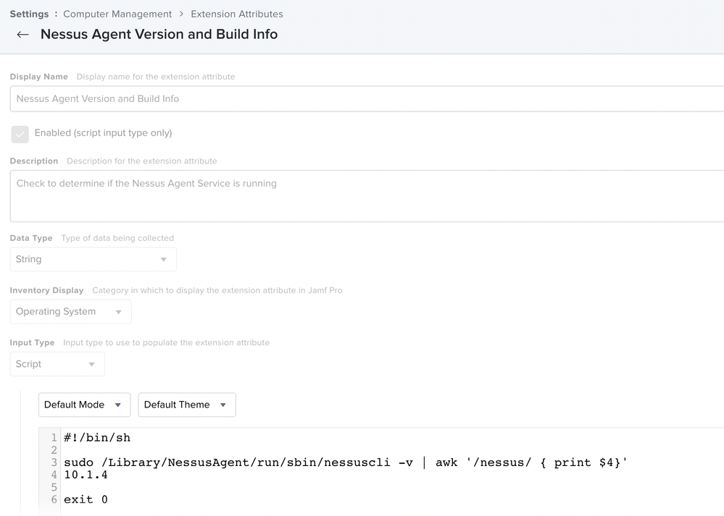Click the exit 0 script line
Screen dimensions: 724x516
(x=86, y=499)
